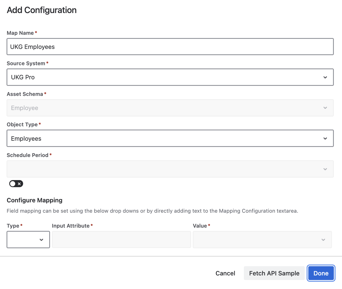Click the Map Name label

[x=20, y=33]
